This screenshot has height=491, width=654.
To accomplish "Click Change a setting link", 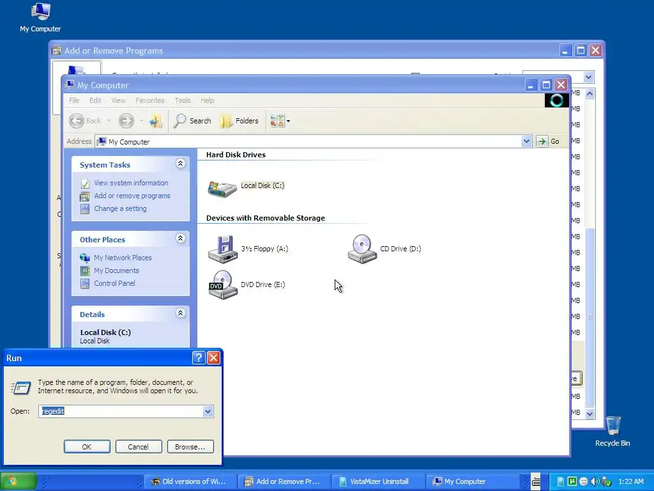I will coord(120,208).
